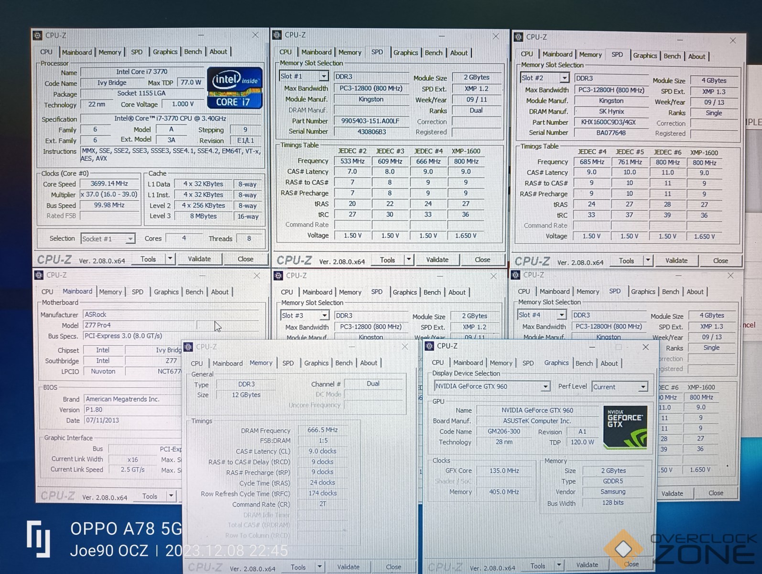The image size is (762, 574).
Task: Click the CPU-Z title icon in the processor window
Action: point(38,35)
